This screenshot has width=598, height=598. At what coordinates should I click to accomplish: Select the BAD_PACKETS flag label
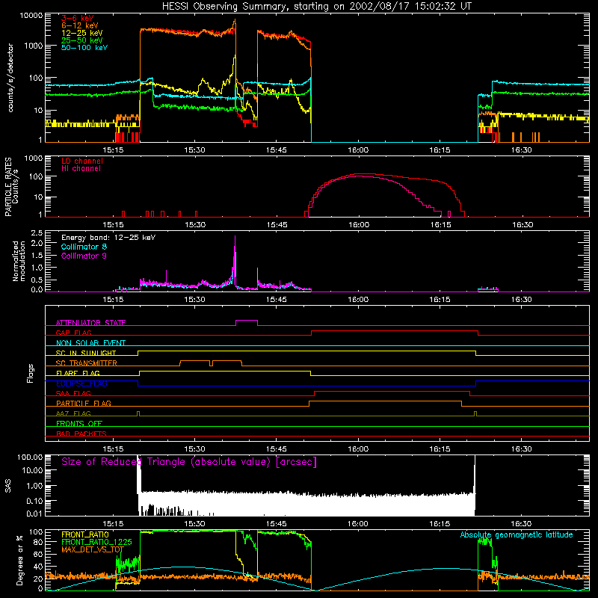(x=81, y=434)
